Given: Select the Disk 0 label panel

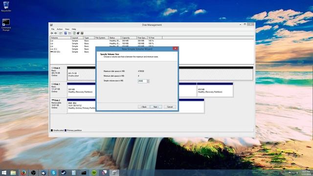Looking at the screenshot, I should [58, 73].
